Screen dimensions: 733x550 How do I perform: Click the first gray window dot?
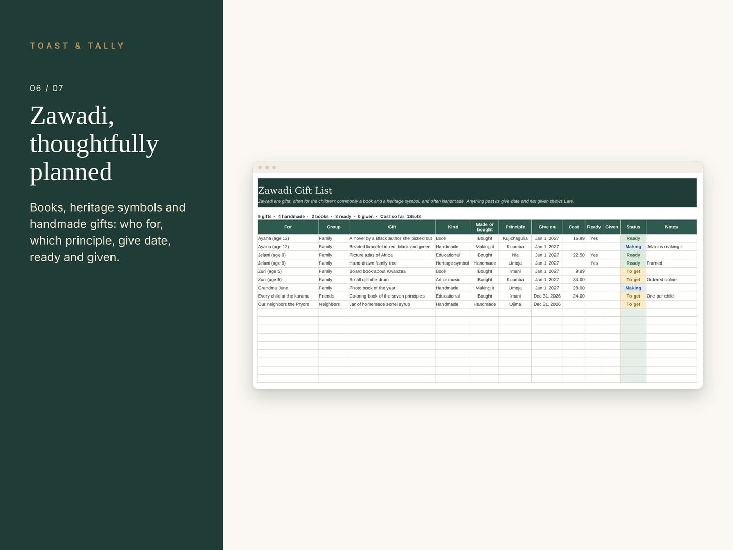pos(260,168)
